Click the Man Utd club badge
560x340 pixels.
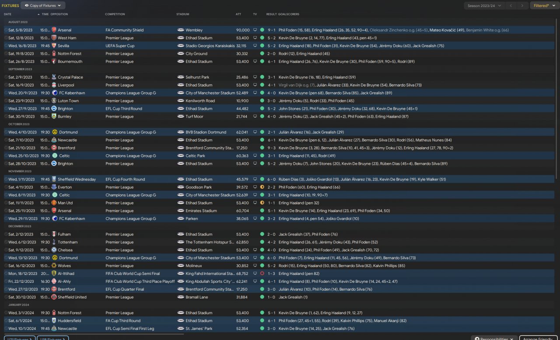tap(54, 203)
